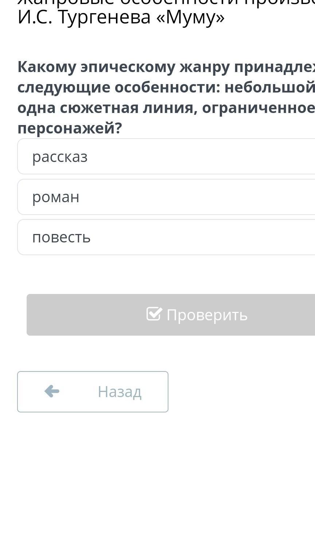Click the word «Проверить» on the check button
The height and width of the screenshot is (551, 315).
coord(207,315)
